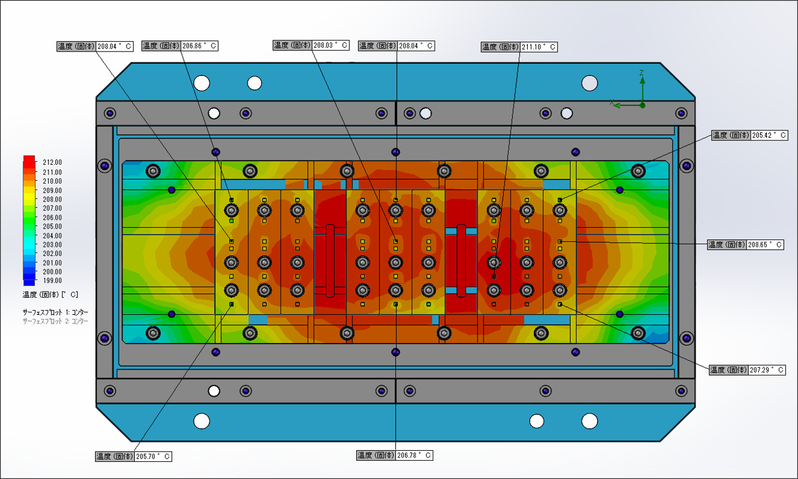Click the red top segment of the legend
The width and height of the screenshot is (798, 479).
pos(29,160)
